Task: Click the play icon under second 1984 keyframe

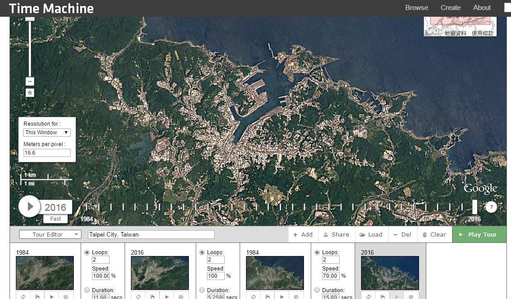Action: click(282, 296)
